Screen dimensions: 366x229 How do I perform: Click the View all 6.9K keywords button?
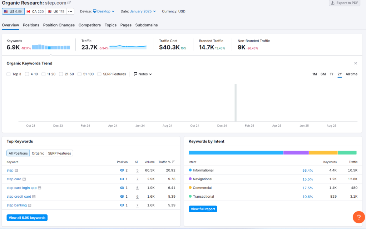27,218
